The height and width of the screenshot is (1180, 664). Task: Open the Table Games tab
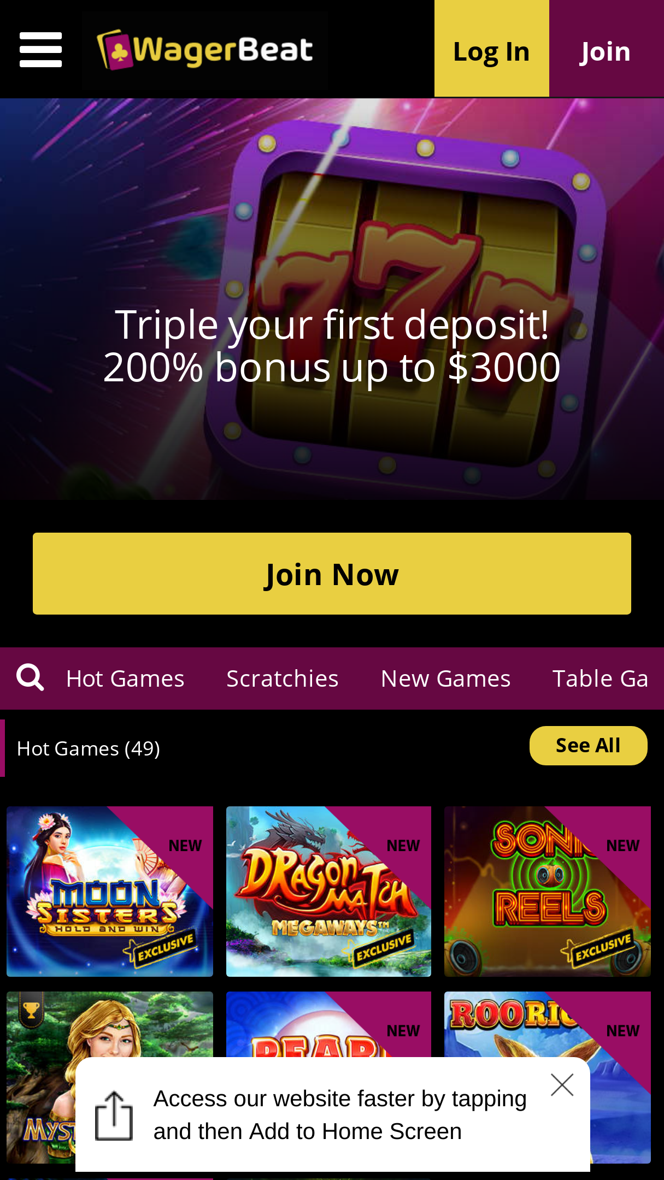click(x=601, y=678)
